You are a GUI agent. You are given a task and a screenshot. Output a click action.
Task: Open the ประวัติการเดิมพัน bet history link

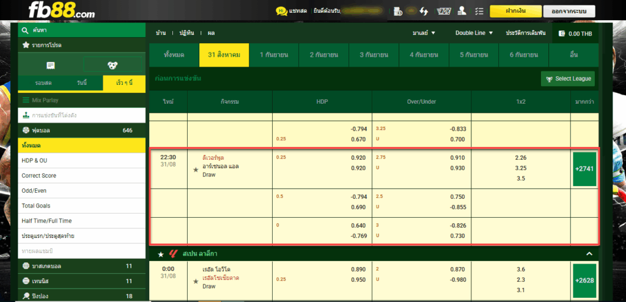(525, 33)
